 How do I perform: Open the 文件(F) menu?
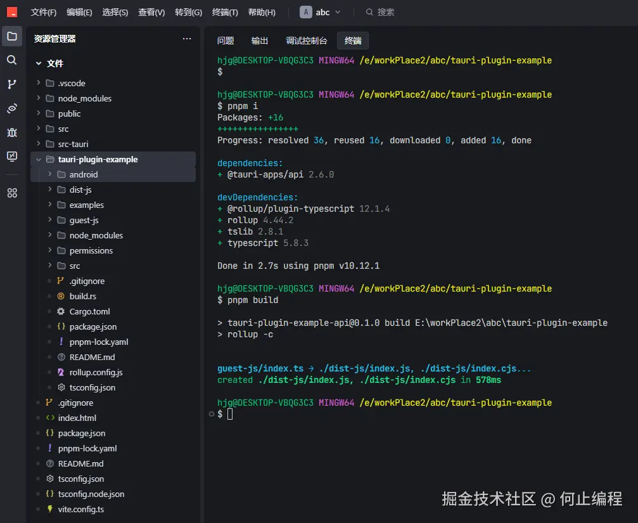point(44,12)
